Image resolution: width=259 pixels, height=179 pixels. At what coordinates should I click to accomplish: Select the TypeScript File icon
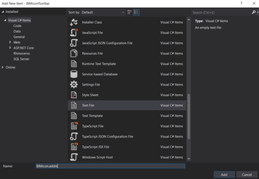coord(74,126)
